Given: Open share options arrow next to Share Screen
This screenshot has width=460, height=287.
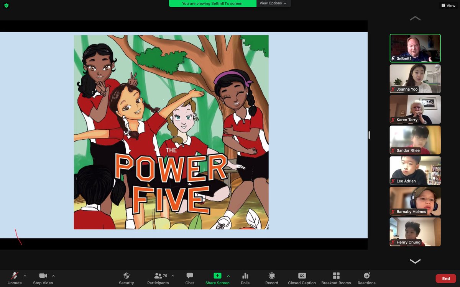Looking at the screenshot, I should (x=228, y=276).
